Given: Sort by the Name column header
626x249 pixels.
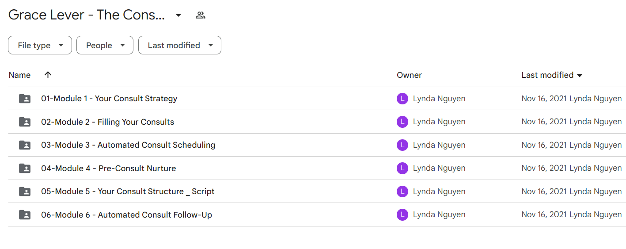Looking at the screenshot, I should (x=19, y=75).
